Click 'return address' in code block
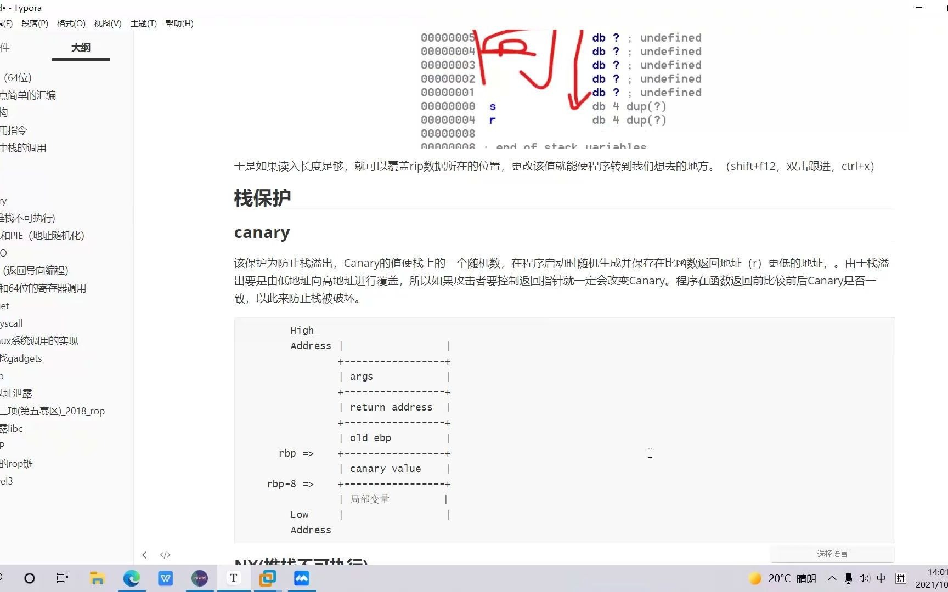Image resolution: width=948 pixels, height=592 pixels. tap(391, 407)
